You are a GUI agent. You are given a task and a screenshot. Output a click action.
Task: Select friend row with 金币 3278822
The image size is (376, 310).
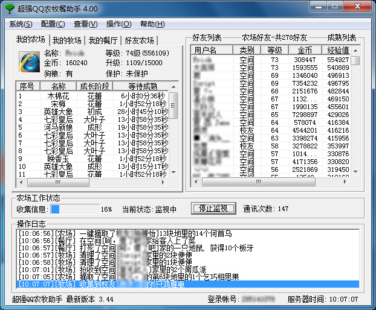pos(271,146)
